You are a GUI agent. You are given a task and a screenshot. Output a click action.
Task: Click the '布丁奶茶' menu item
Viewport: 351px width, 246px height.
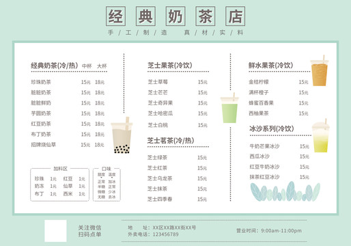(x=41, y=135)
